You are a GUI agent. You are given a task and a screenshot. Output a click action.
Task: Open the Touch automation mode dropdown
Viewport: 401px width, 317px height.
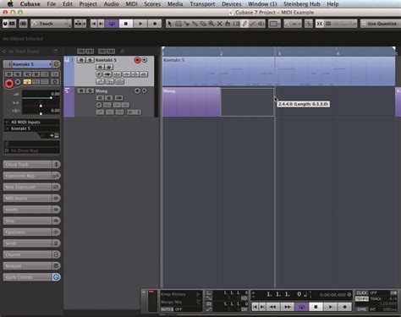click(51, 24)
